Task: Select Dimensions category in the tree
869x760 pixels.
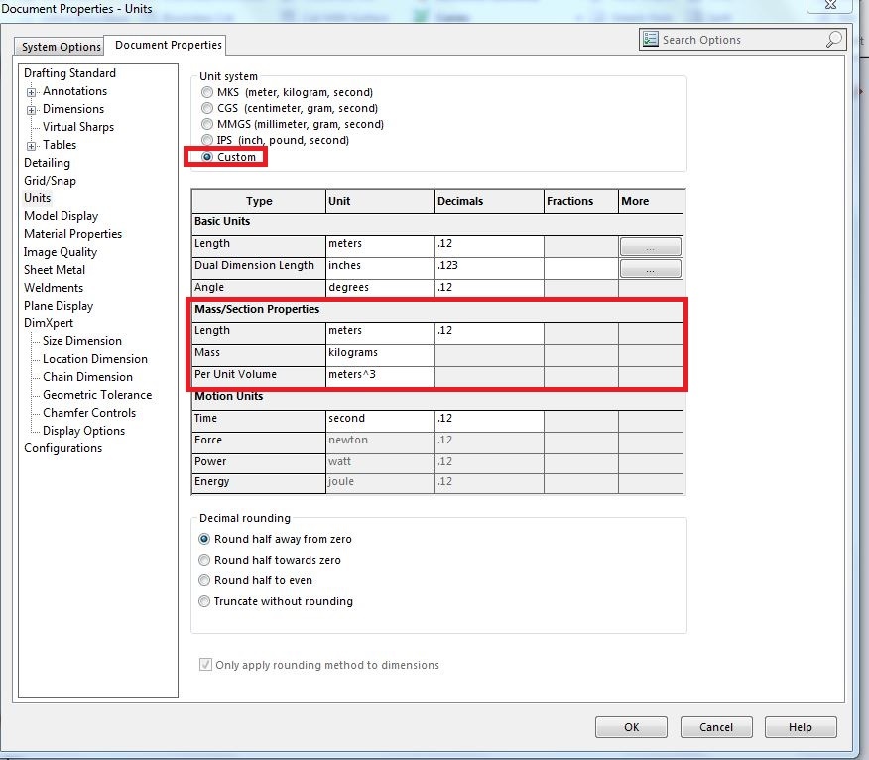Action: coord(73,109)
